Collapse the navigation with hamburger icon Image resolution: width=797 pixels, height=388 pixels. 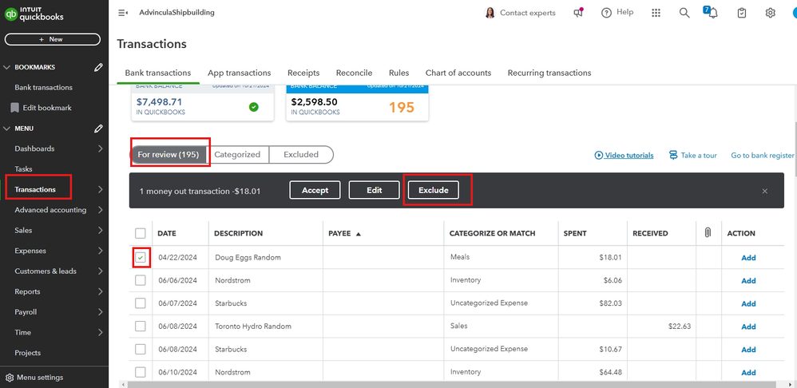(x=122, y=13)
